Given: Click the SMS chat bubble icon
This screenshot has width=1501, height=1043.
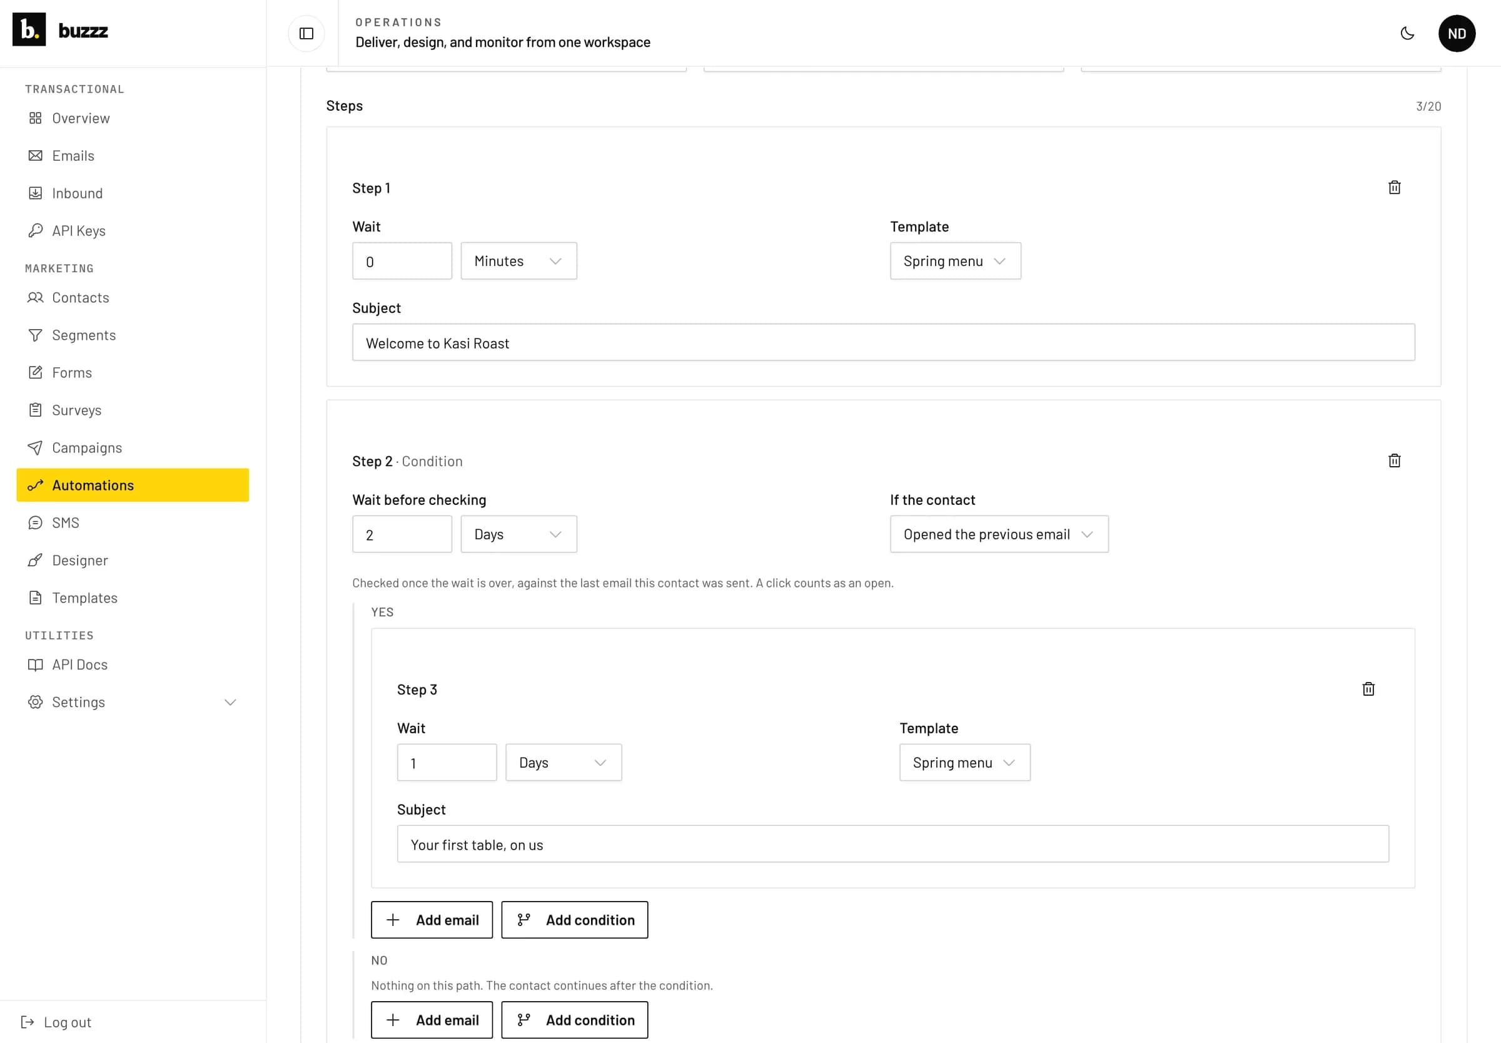Looking at the screenshot, I should 35,523.
